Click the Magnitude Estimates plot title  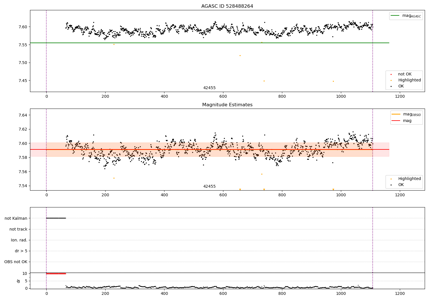coord(227,105)
